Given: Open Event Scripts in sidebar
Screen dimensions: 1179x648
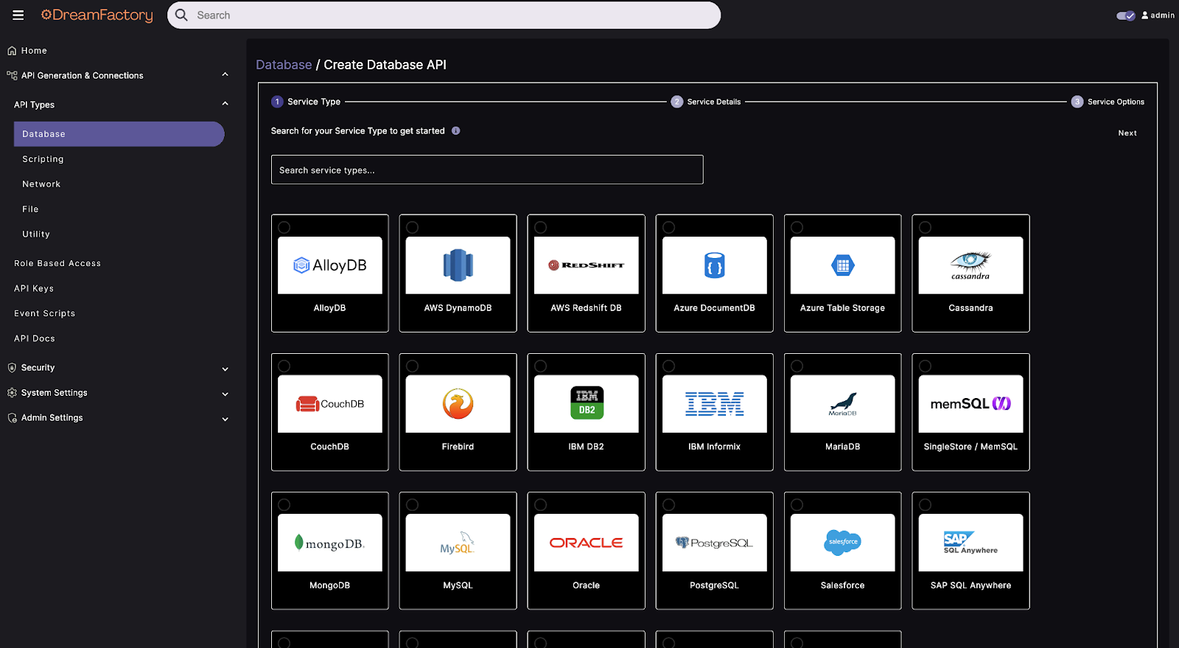Looking at the screenshot, I should 44,313.
